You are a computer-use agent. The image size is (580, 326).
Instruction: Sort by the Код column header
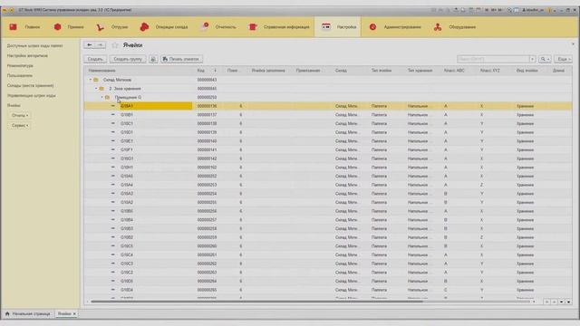(208, 71)
